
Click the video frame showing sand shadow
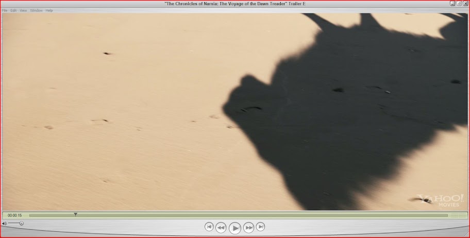pos(234,111)
